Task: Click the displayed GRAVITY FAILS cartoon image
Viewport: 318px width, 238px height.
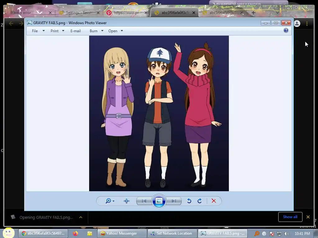Action: (x=159, y=113)
